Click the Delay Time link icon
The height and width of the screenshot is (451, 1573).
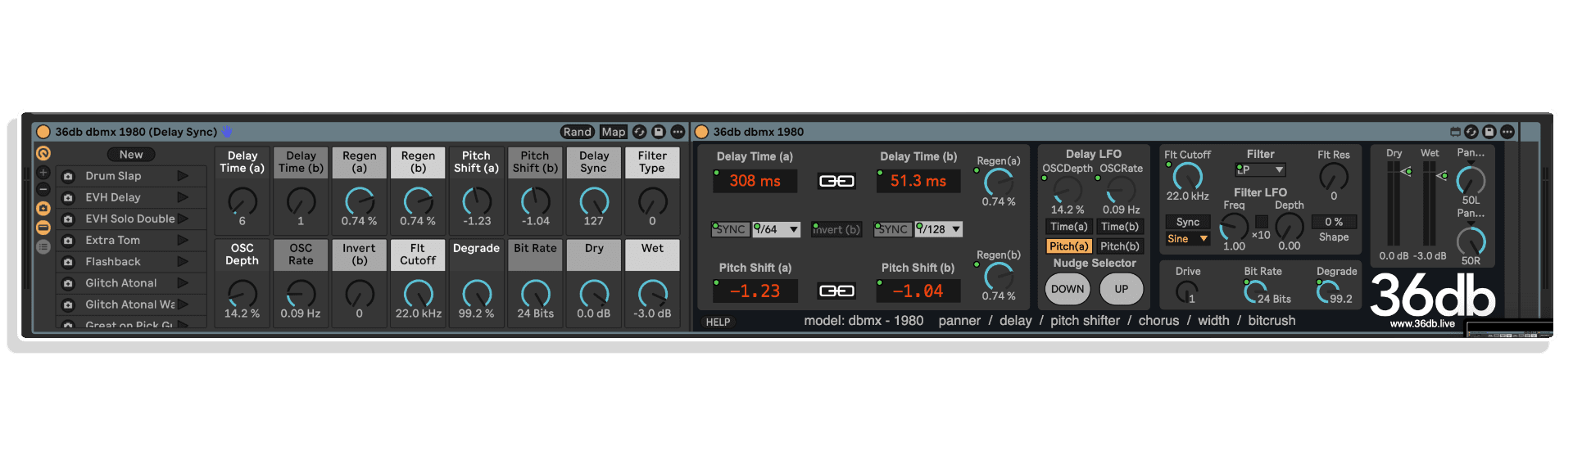[836, 181]
